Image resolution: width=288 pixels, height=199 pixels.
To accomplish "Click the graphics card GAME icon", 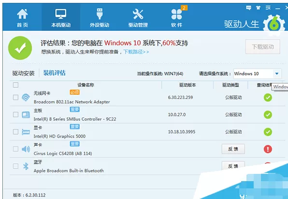I will click(x=26, y=132).
